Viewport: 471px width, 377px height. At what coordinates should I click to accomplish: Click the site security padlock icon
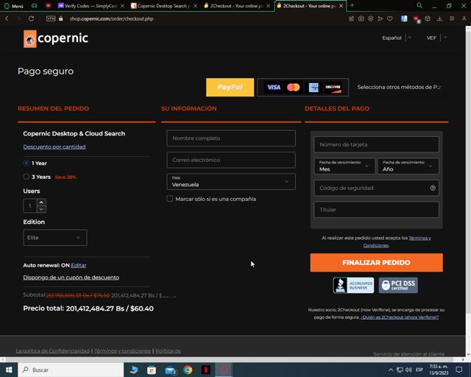pos(61,18)
